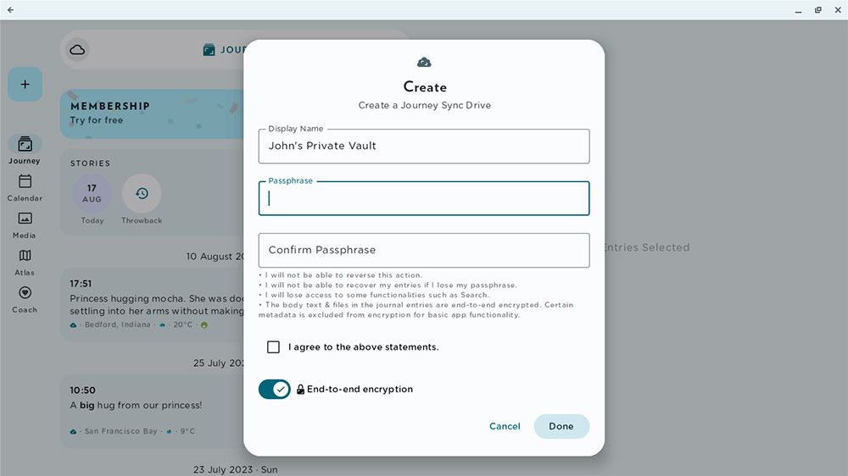Click the Journal header icon
The width and height of the screenshot is (848, 476).
(209, 50)
